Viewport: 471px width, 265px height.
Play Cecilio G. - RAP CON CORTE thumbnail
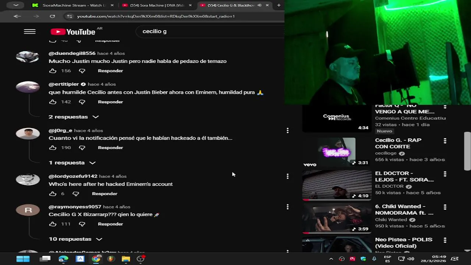[337, 152]
